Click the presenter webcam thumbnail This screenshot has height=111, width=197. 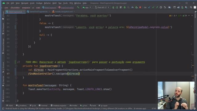[x=176, y=95]
